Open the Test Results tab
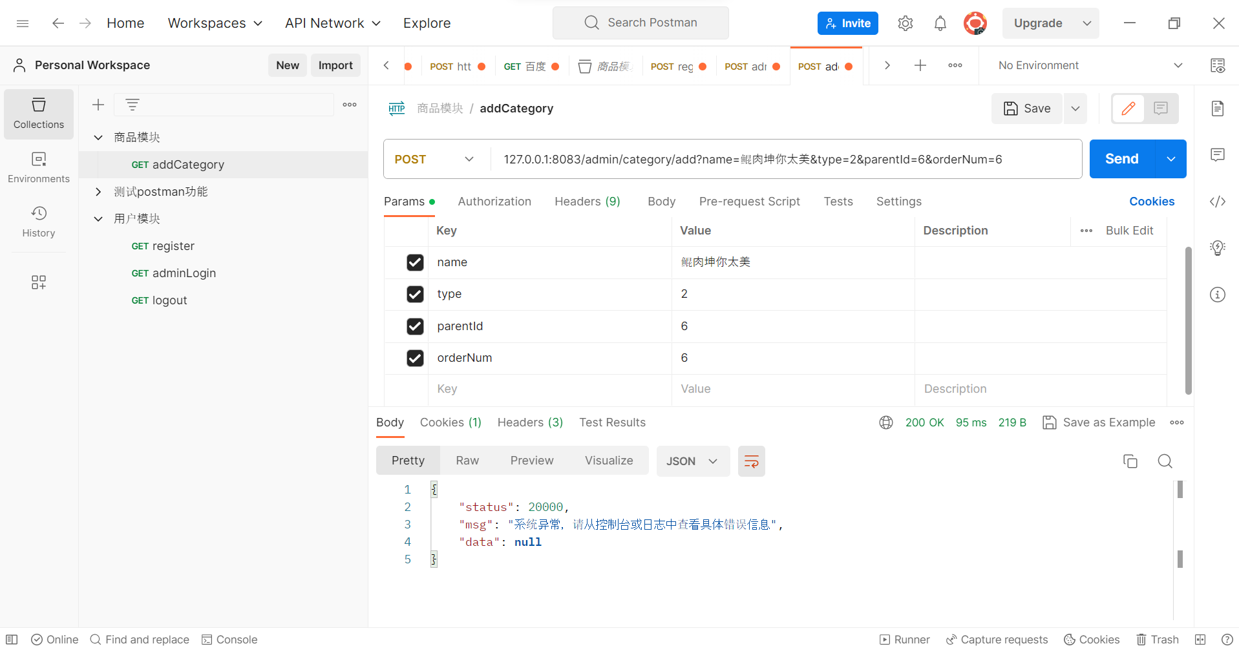Viewport: 1239px width, 646px height. point(612,422)
